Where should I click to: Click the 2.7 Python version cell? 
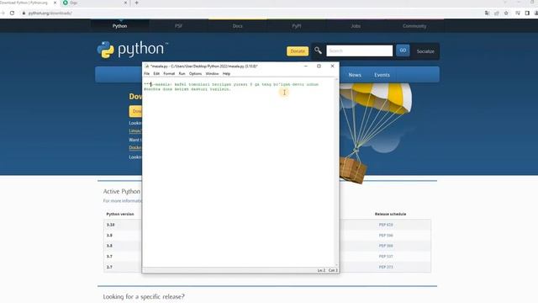pyautogui.click(x=109, y=267)
